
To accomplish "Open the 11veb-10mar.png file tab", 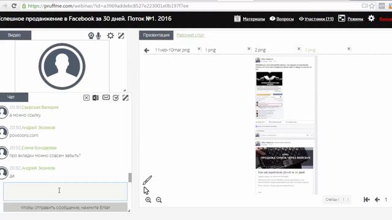I will [x=173, y=50].
